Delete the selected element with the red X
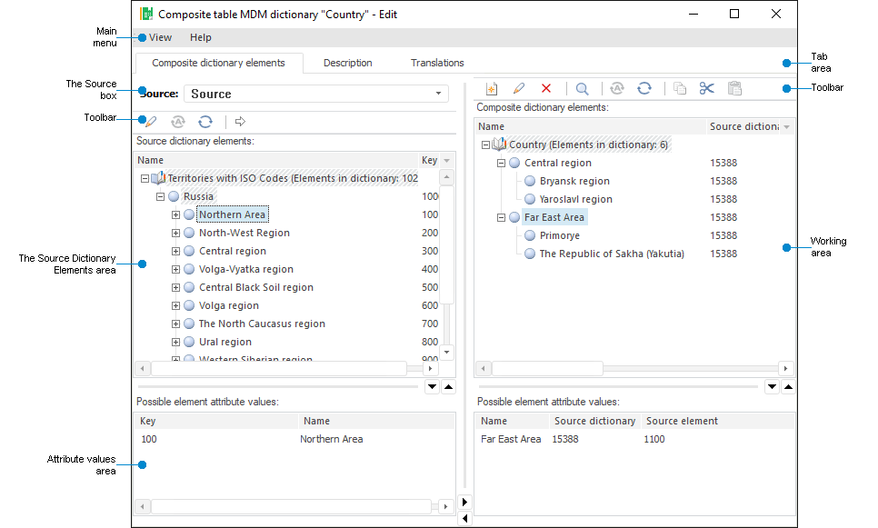878x528 pixels. pos(545,88)
